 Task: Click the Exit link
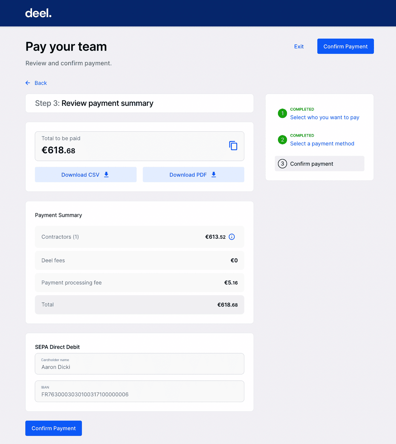[x=299, y=46]
